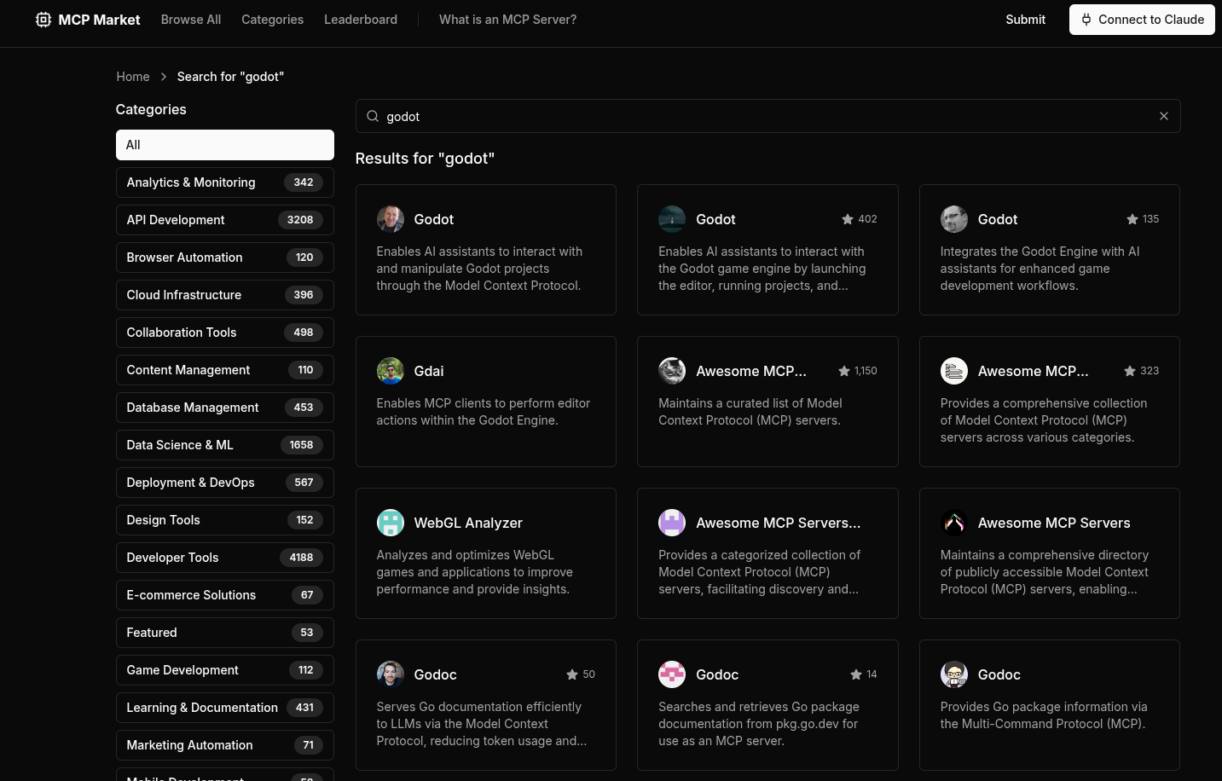Open the Data Science & ML category

225,445
